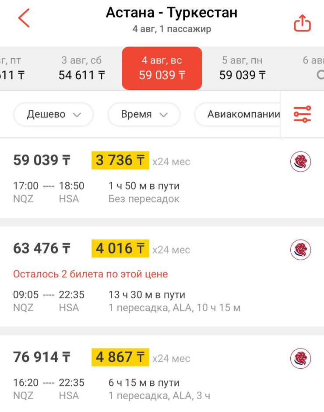Image resolution: width=324 pixels, height=412 pixels.
Task: Expand the Дешево sort dropdown
Action: (54, 115)
